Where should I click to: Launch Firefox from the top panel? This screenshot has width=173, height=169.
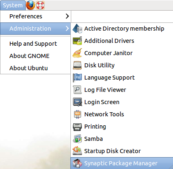tap(31, 5)
